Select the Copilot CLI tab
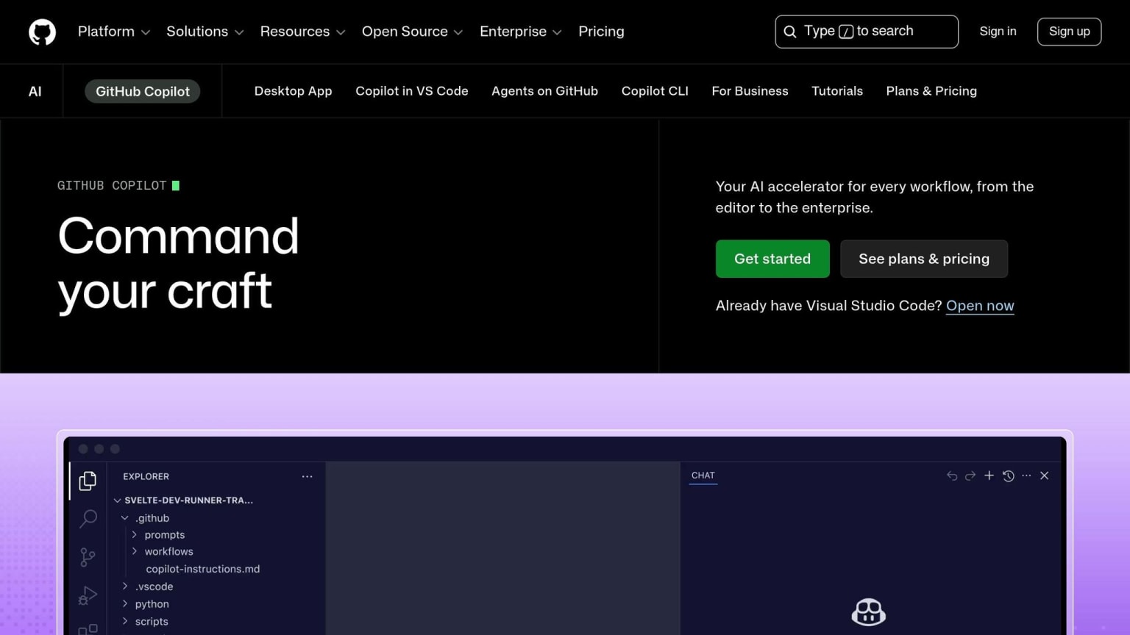1130x635 pixels. 655,91
